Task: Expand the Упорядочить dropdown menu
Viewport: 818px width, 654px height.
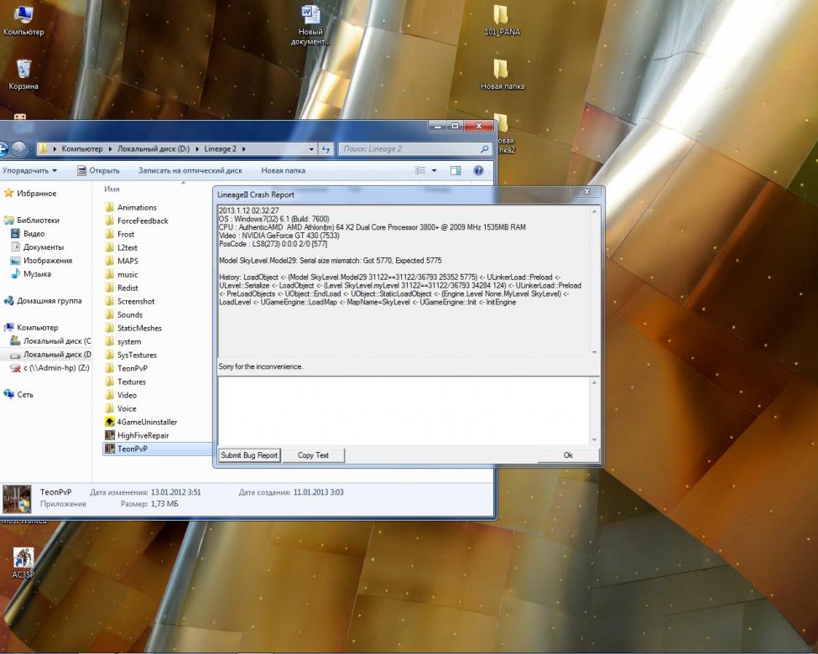Action: point(30,170)
